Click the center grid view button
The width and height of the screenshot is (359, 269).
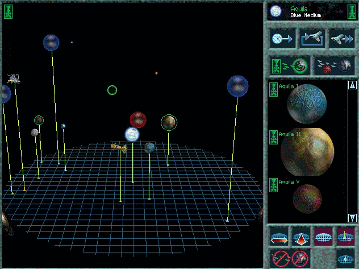click(345, 259)
